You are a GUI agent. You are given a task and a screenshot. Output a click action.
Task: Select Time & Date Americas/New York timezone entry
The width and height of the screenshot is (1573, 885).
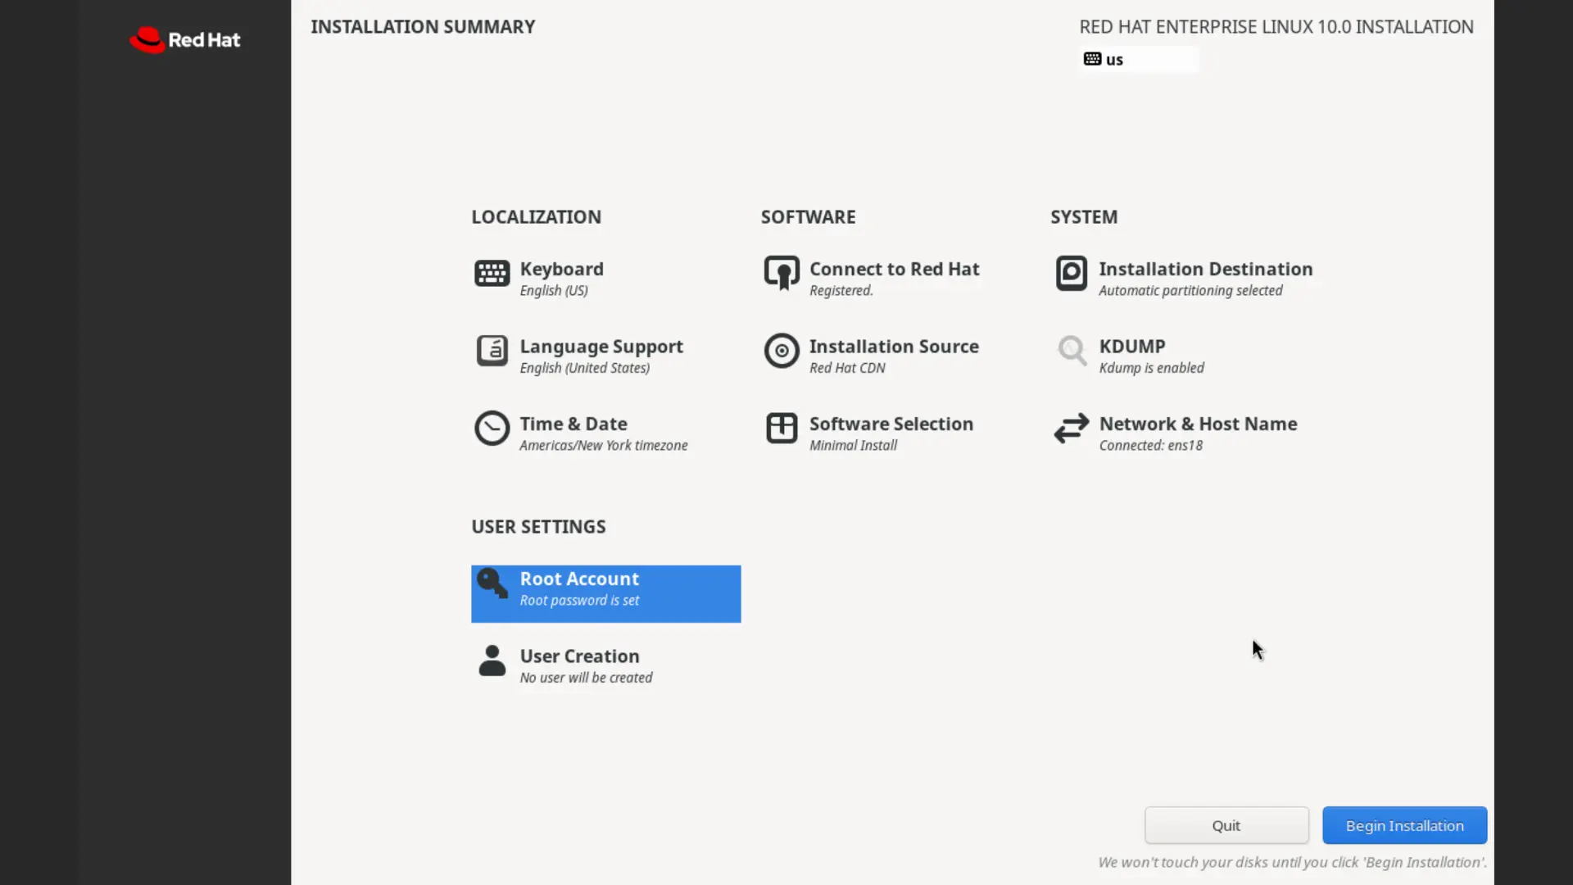click(602, 433)
